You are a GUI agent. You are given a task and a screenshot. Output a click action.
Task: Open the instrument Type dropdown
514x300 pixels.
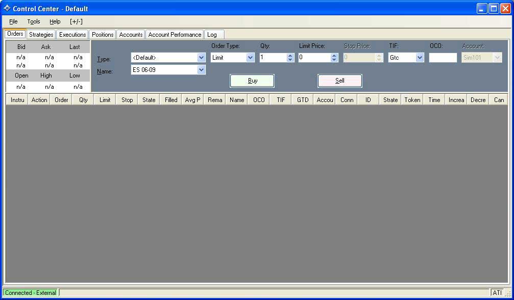201,58
